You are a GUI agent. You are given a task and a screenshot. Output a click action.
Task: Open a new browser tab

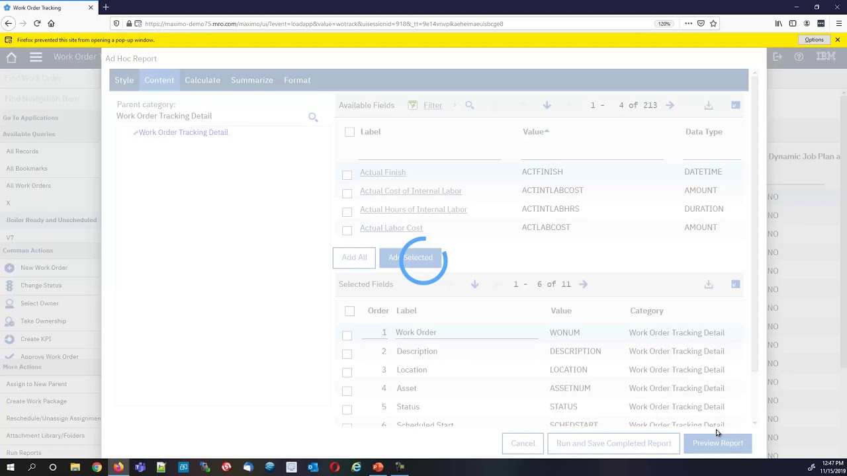click(x=106, y=7)
